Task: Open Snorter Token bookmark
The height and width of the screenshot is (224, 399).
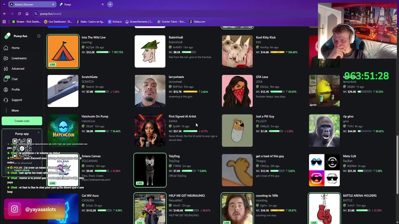Action: click(171, 22)
